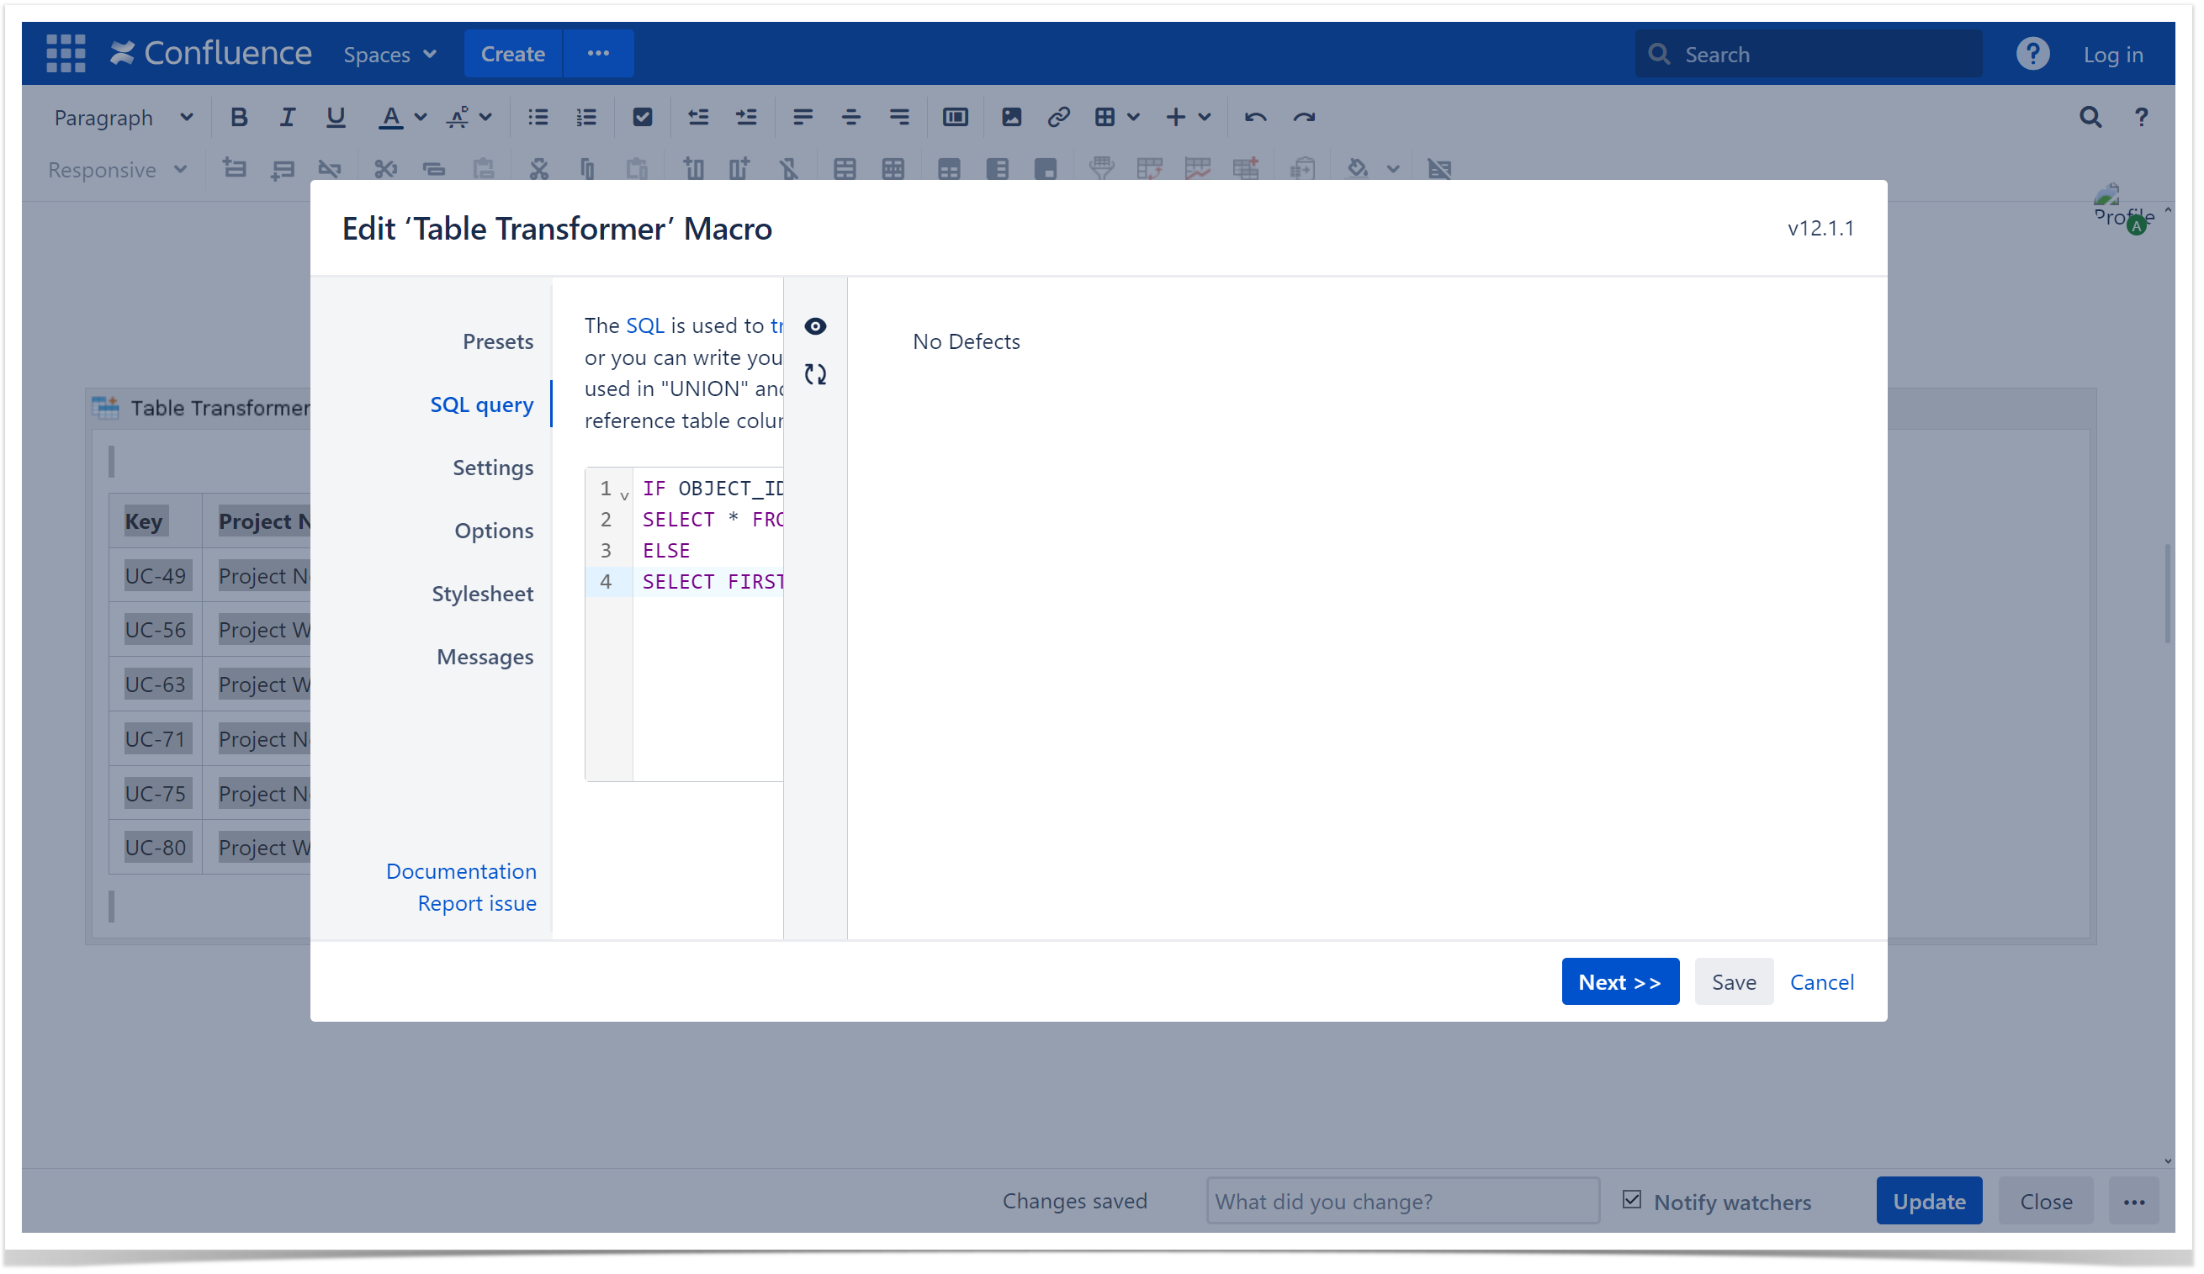The width and height of the screenshot is (2204, 1274).
Task: Open the text color picker arrow
Action: click(x=421, y=117)
